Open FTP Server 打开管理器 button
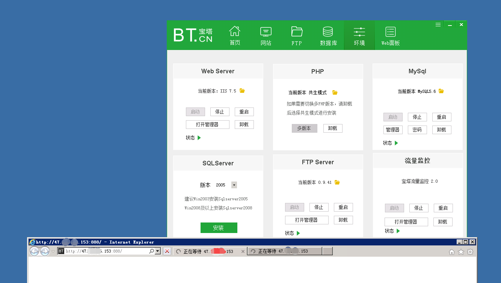 [x=306, y=220]
